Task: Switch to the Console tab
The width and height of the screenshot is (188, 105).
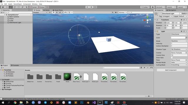Action: tap(15, 65)
